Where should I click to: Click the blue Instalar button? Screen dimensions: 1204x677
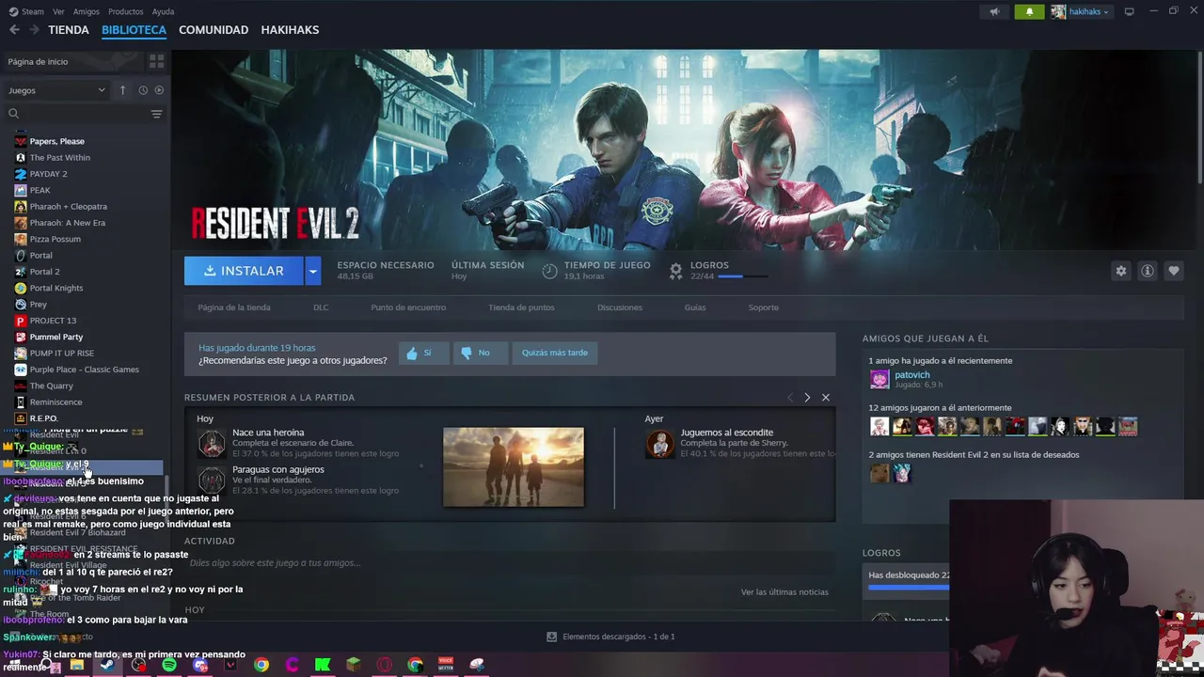click(x=244, y=271)
